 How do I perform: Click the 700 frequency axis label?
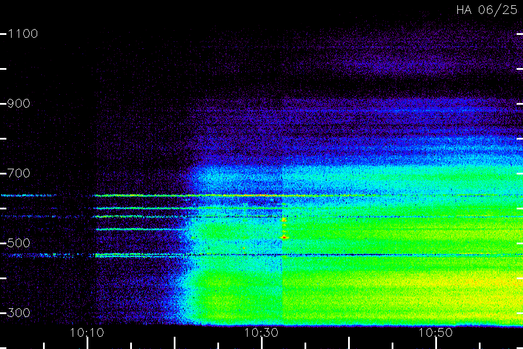19,173
